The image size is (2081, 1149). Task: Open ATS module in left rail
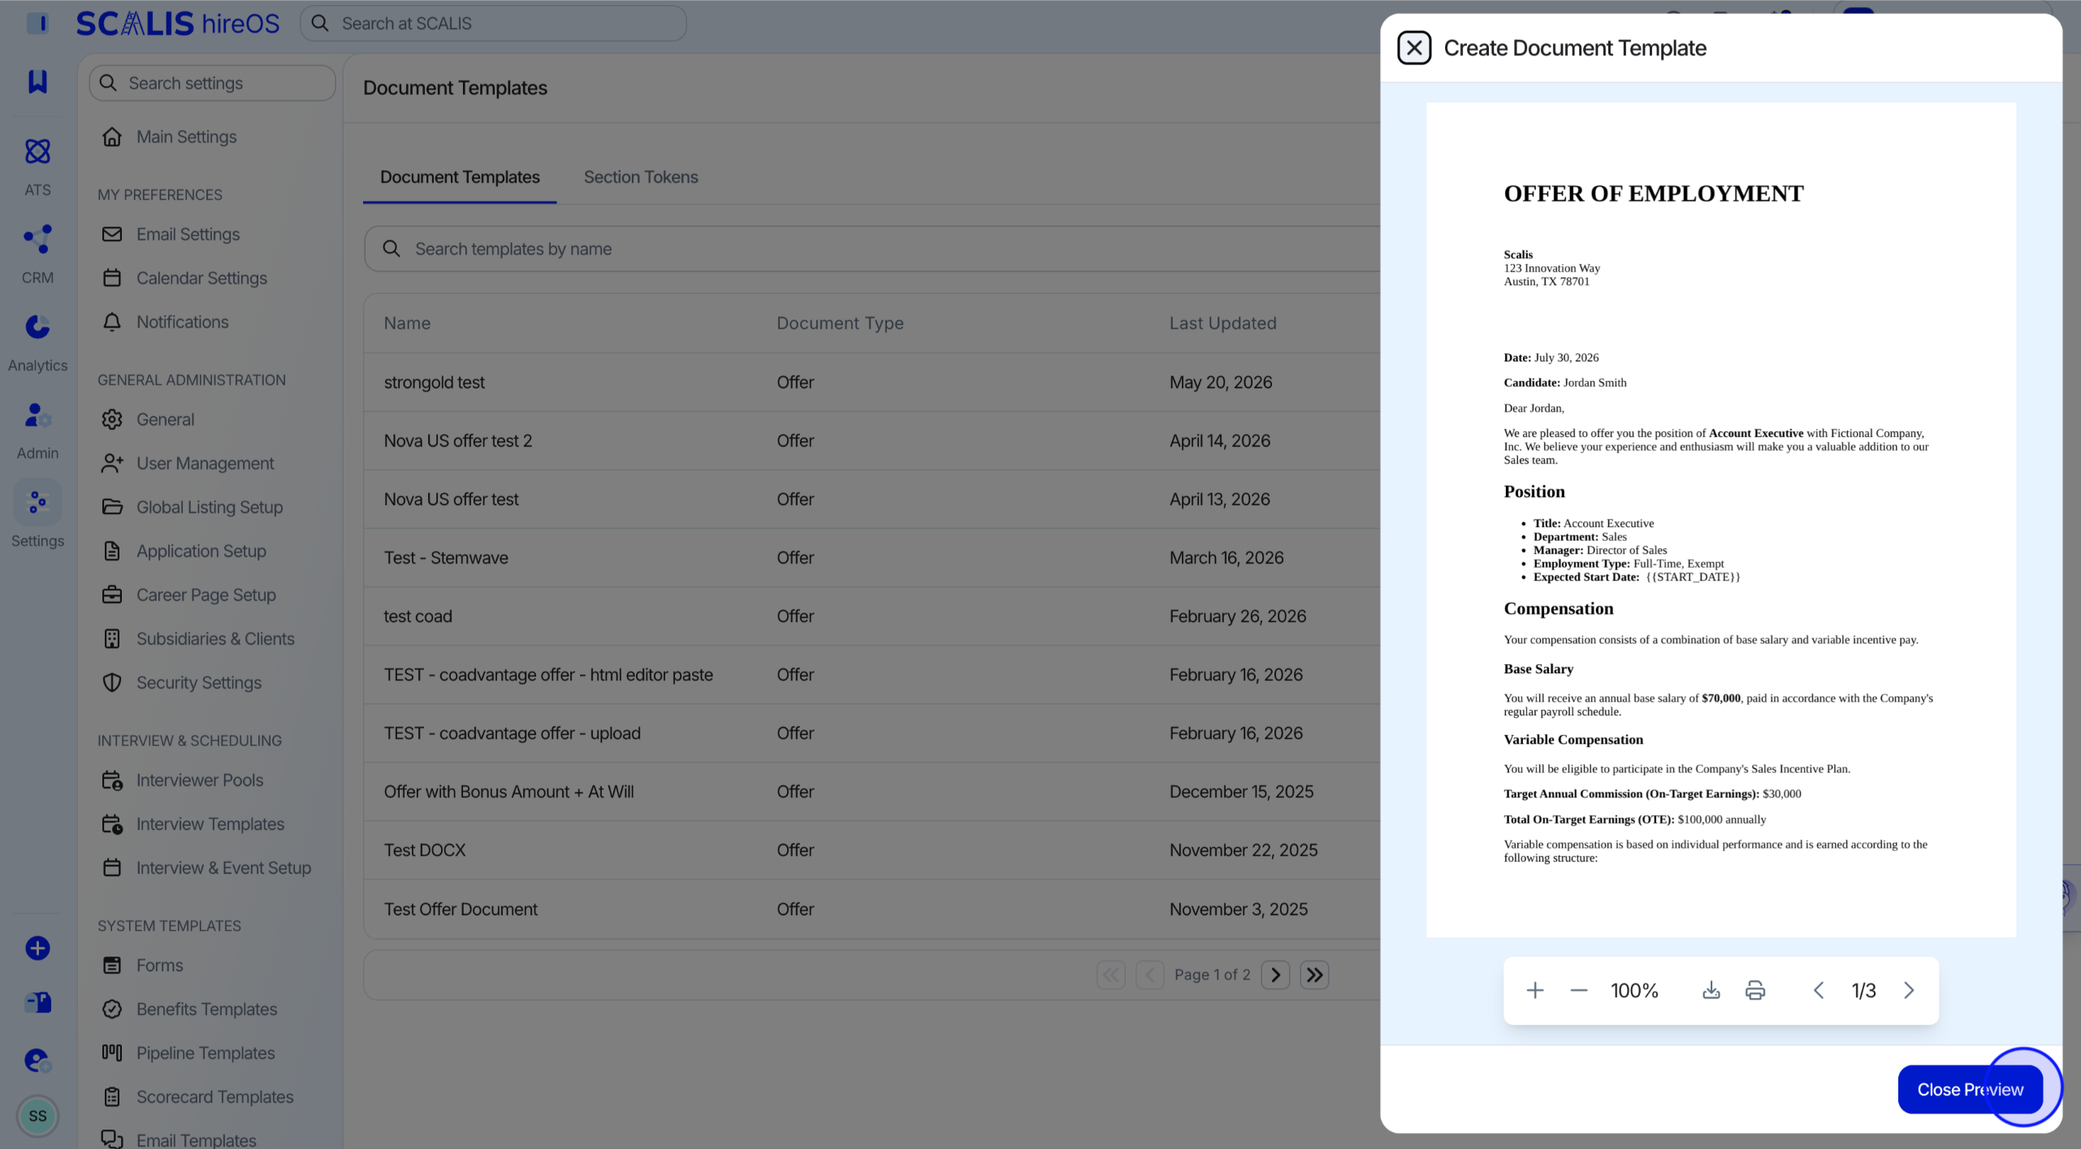click(37, 166)
